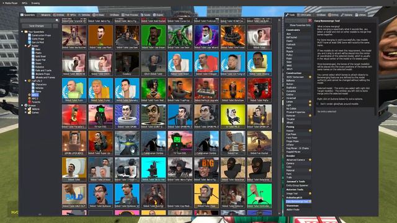Open the Weapons tab
397x223 pixels.
[x=44, y=15]
